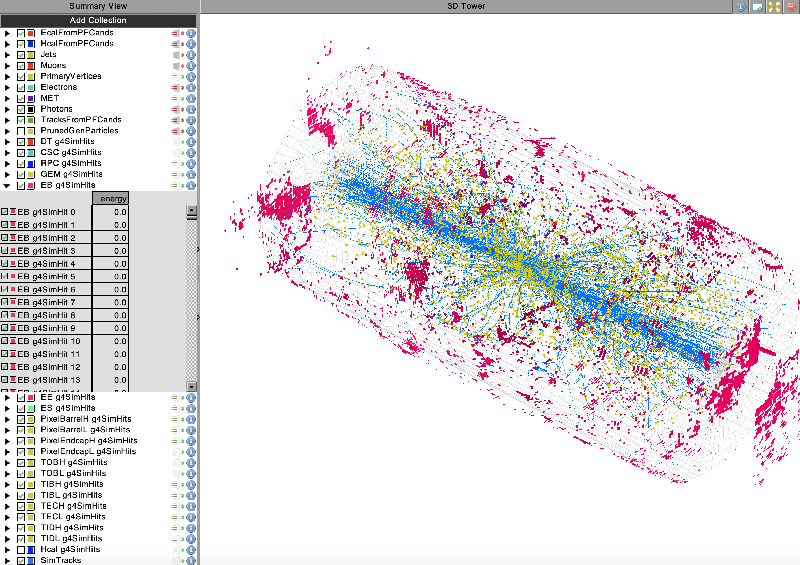Image resolution: width=800 pixels, height=565 pixels.
Task: Open the 3D Tower view info icon
Action: click(x=740, y=6)
